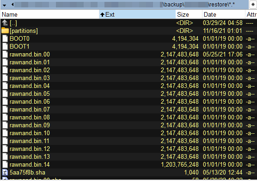Click the rawnand.bin.06 file icon
The height and width of the screenshot is (181, 257).
(5, 101)
